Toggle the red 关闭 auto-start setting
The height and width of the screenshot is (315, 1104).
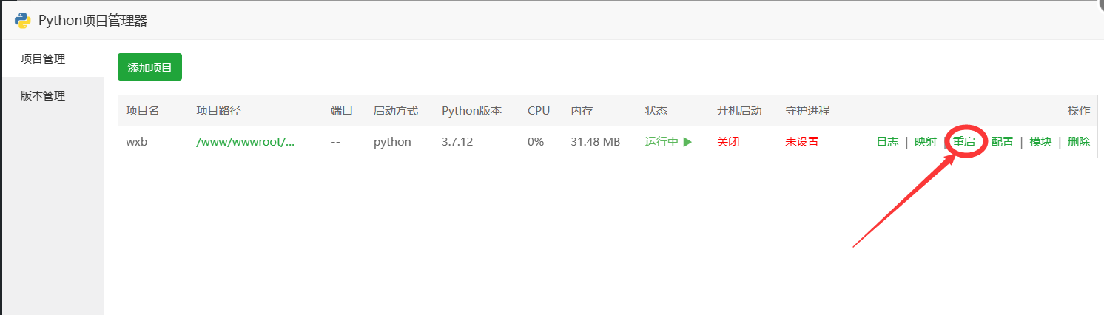(728, 142)
